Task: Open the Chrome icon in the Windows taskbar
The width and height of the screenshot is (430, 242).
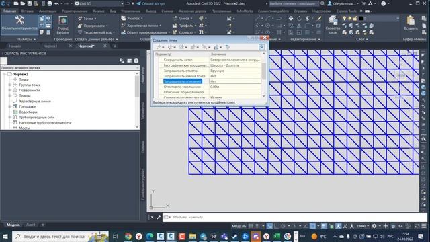Action: coord(128,236)
